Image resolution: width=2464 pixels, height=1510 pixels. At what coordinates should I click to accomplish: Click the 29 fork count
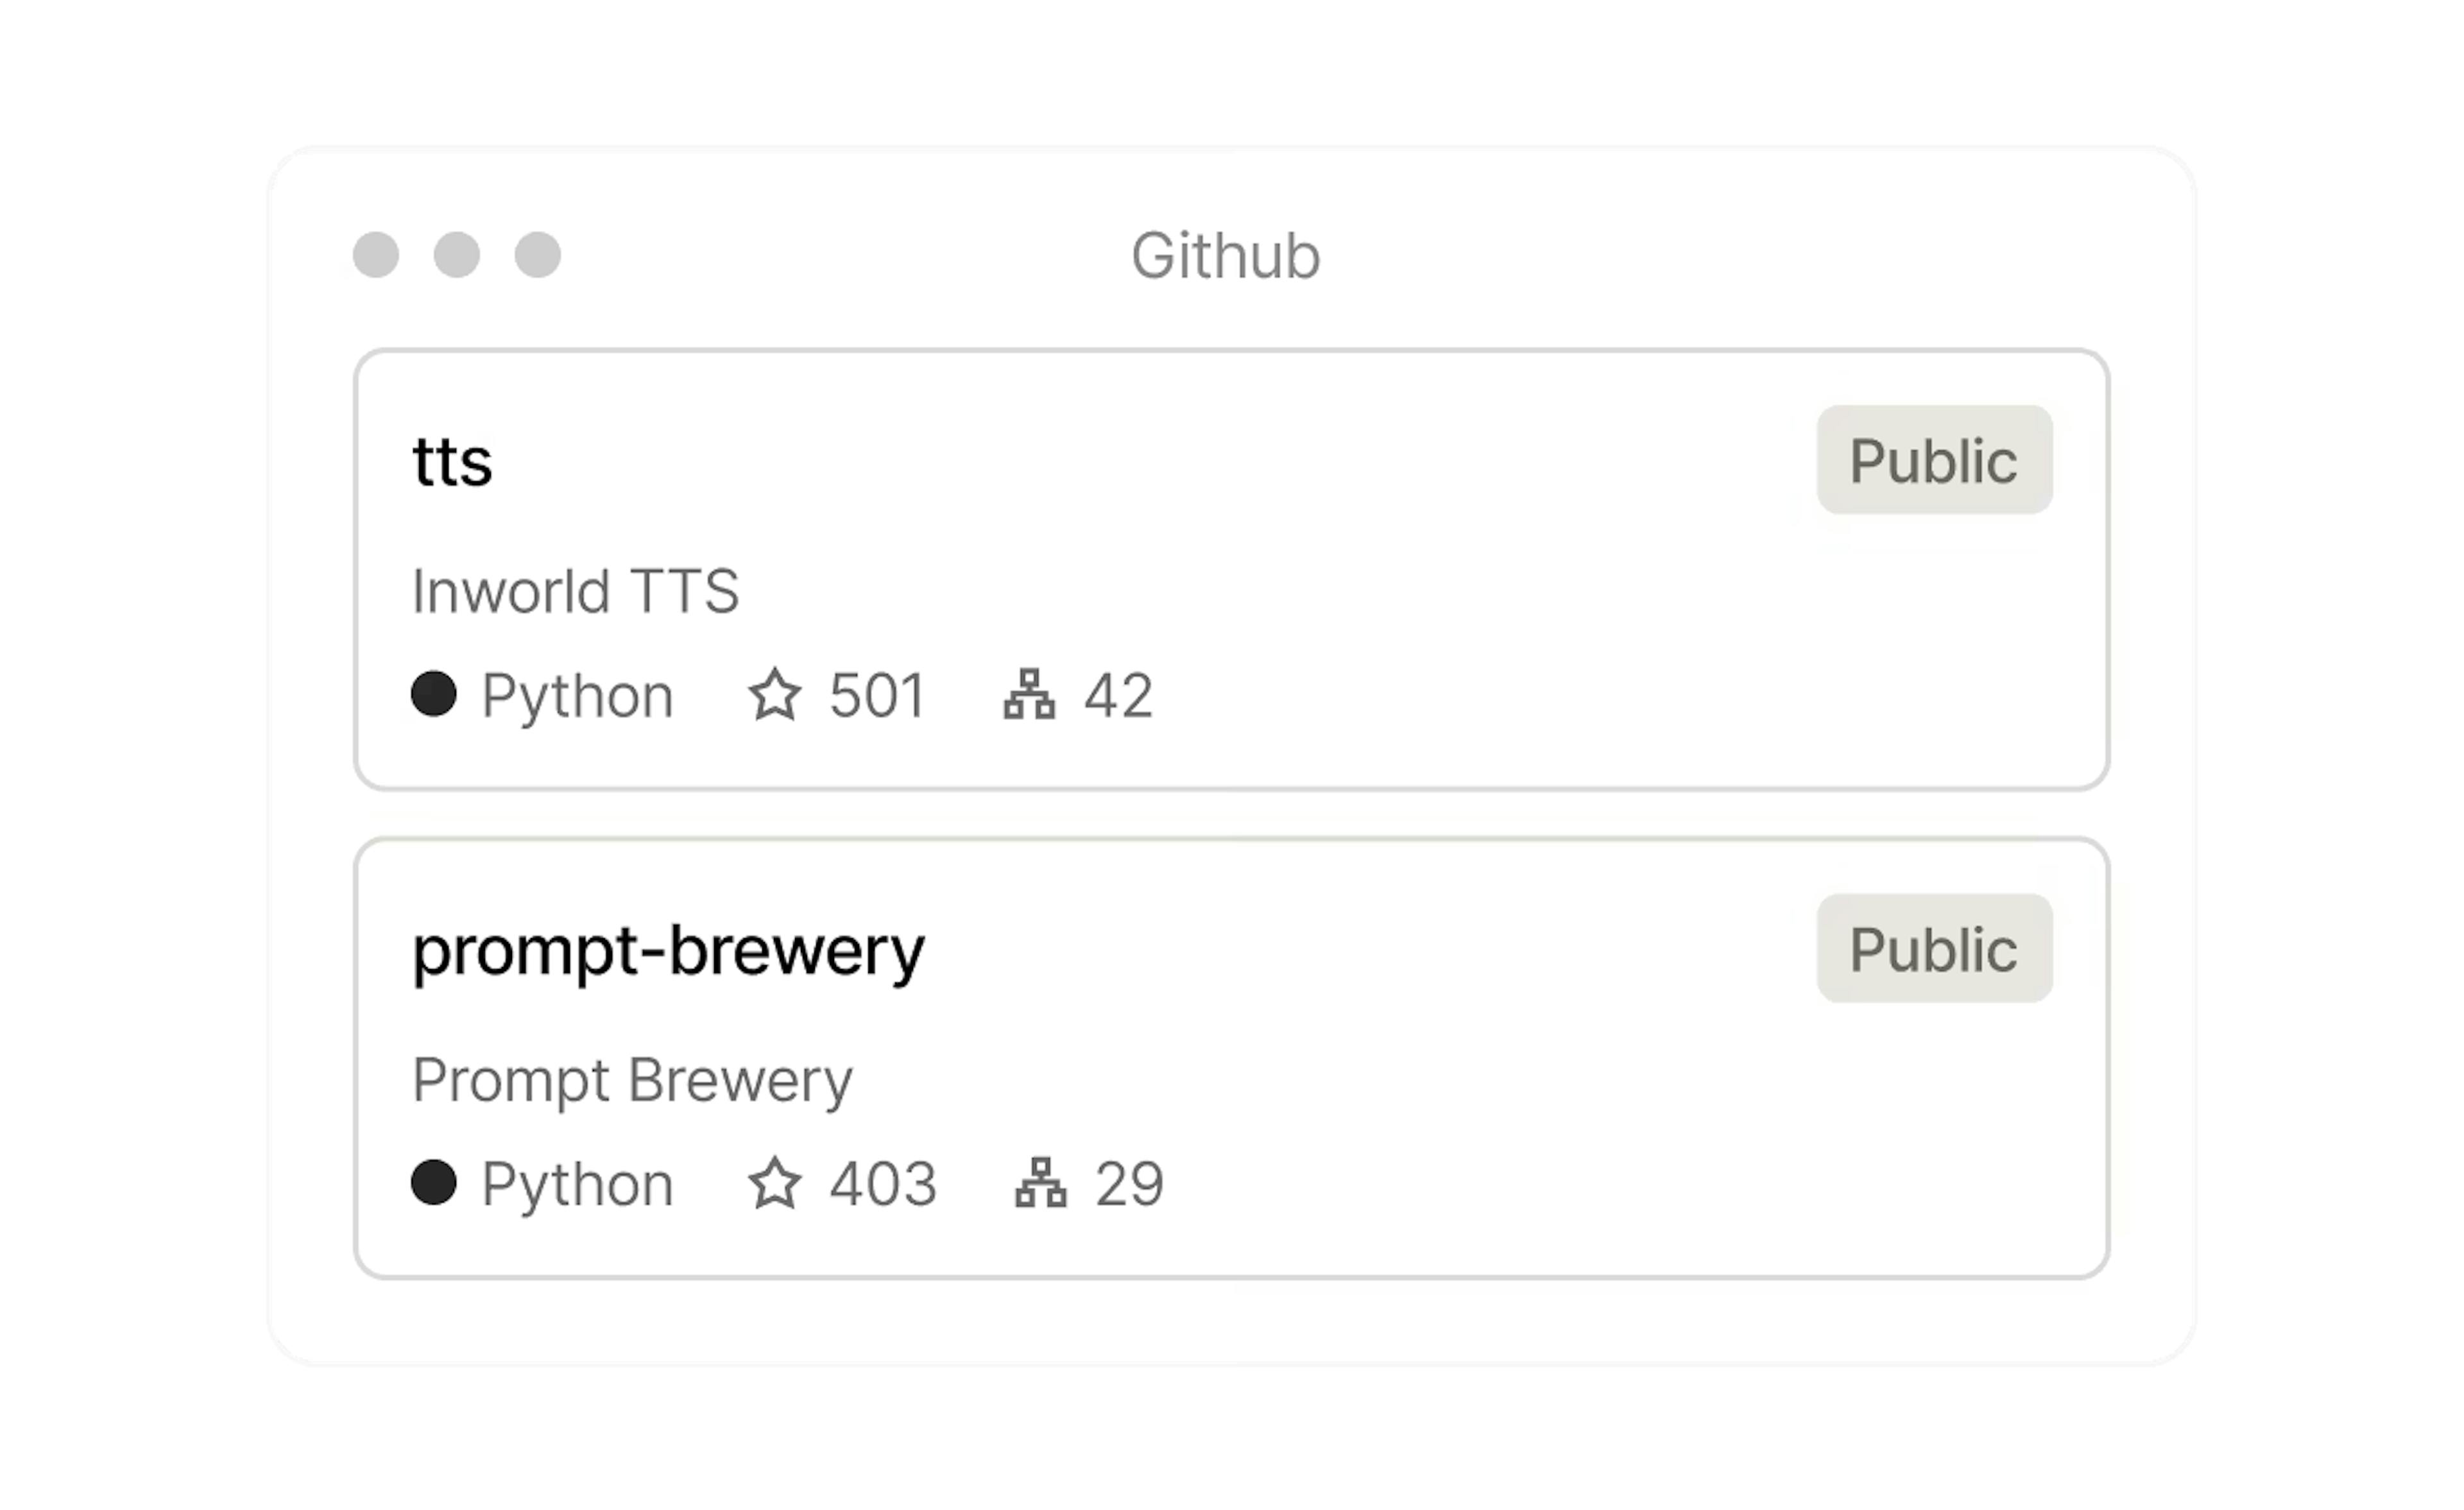click(1129, 1184)
